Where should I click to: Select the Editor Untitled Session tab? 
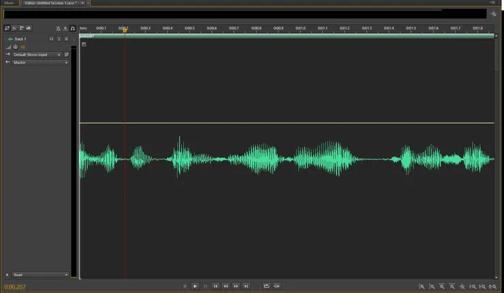coord(51,3)
